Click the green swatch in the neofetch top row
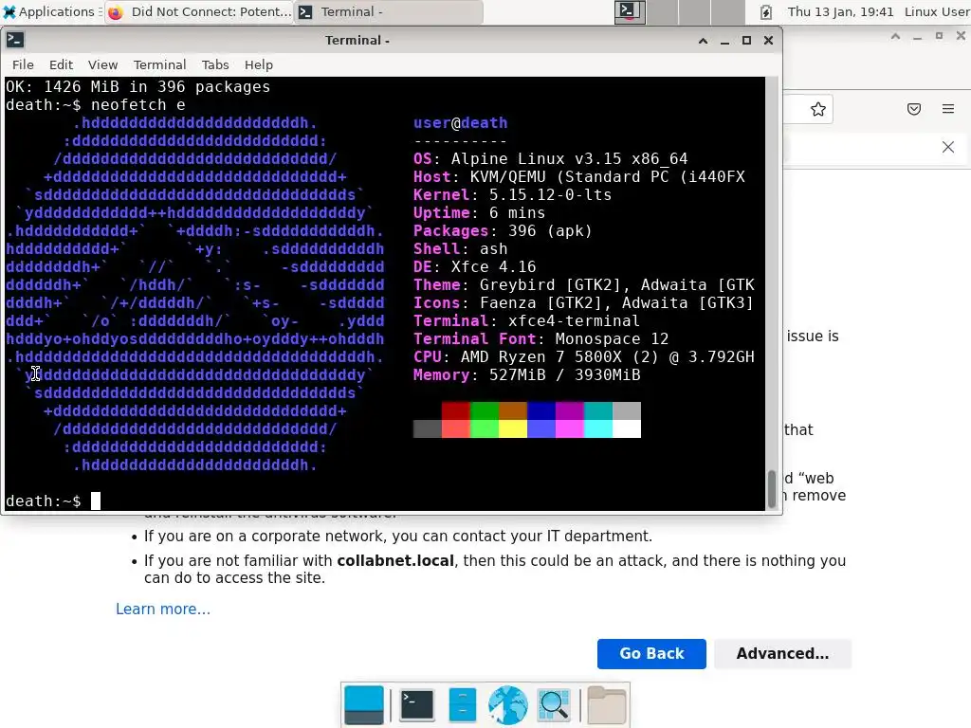The image size is (971, 728). click(x=485, y=411)
